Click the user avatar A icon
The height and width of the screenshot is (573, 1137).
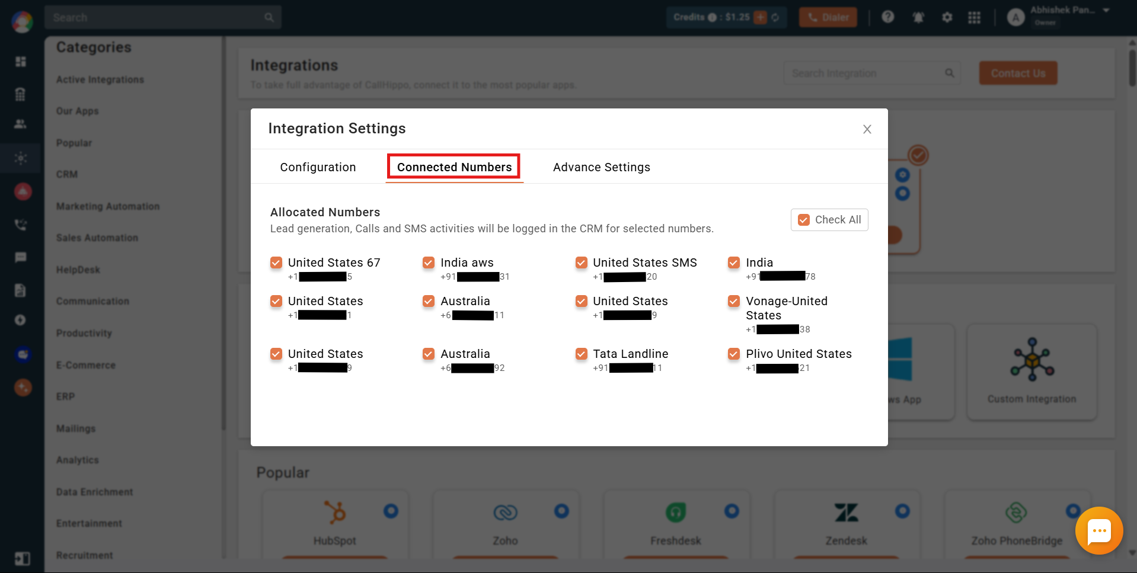1016,17
